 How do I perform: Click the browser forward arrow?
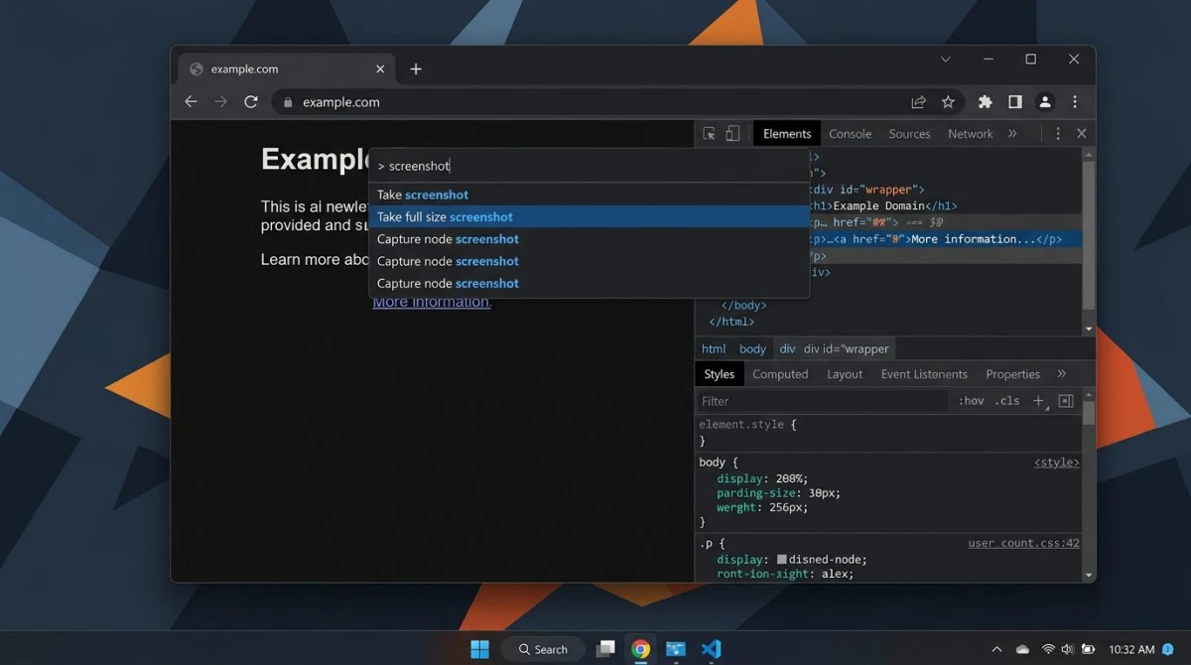[x=220, y=102]
